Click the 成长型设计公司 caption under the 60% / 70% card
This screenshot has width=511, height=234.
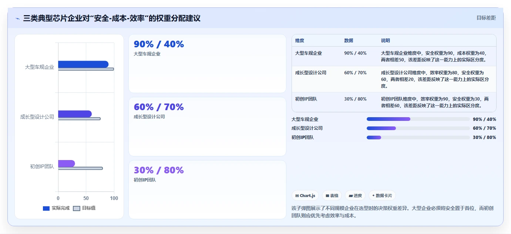coord(149,117)
